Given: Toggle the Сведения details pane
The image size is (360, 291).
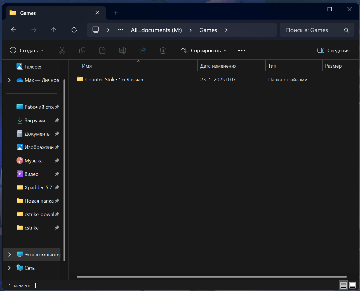Looking at the screenshot, I should point(333,51).
